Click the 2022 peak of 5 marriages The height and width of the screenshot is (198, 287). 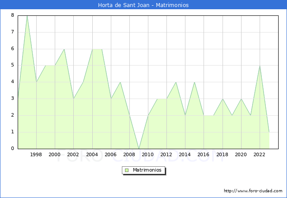pos(260,66)
